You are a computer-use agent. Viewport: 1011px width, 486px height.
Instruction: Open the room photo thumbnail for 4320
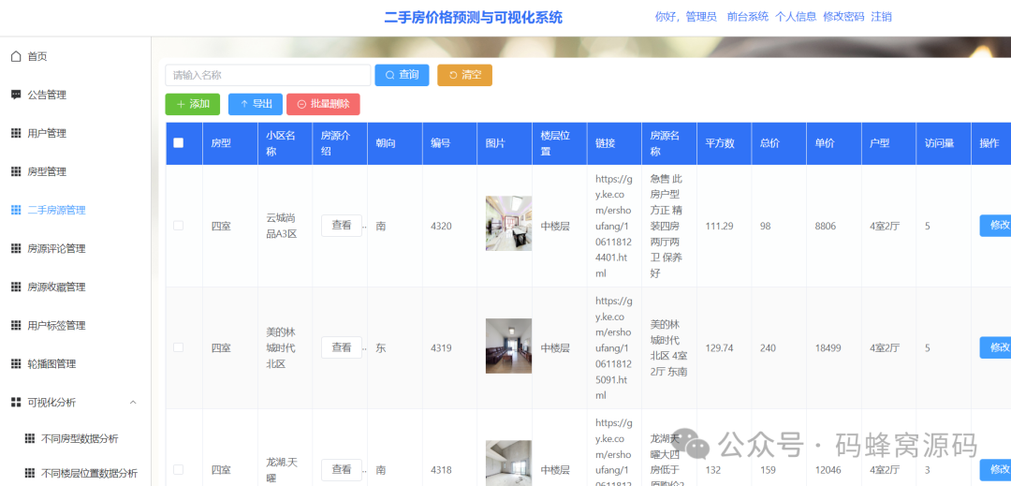pyautogui.click(x=508, y=223)
